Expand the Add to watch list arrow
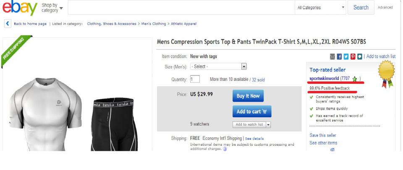Image resolution: width=403 pixels, height=170 pixels. pos(268,124)
